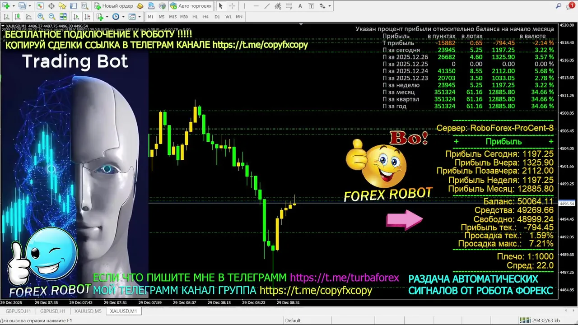Select the trendline drawing tool
This screenshot has height=325, width=578.
(x=267, y=6)
